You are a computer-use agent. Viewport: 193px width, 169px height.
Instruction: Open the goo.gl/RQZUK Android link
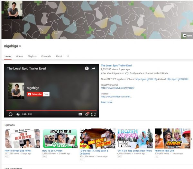tap(178, 79)
